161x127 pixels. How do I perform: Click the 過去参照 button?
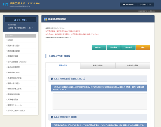tap(114, 47)
